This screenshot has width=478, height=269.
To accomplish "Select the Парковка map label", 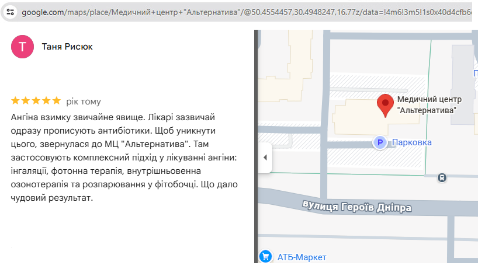I will [411, 142].
